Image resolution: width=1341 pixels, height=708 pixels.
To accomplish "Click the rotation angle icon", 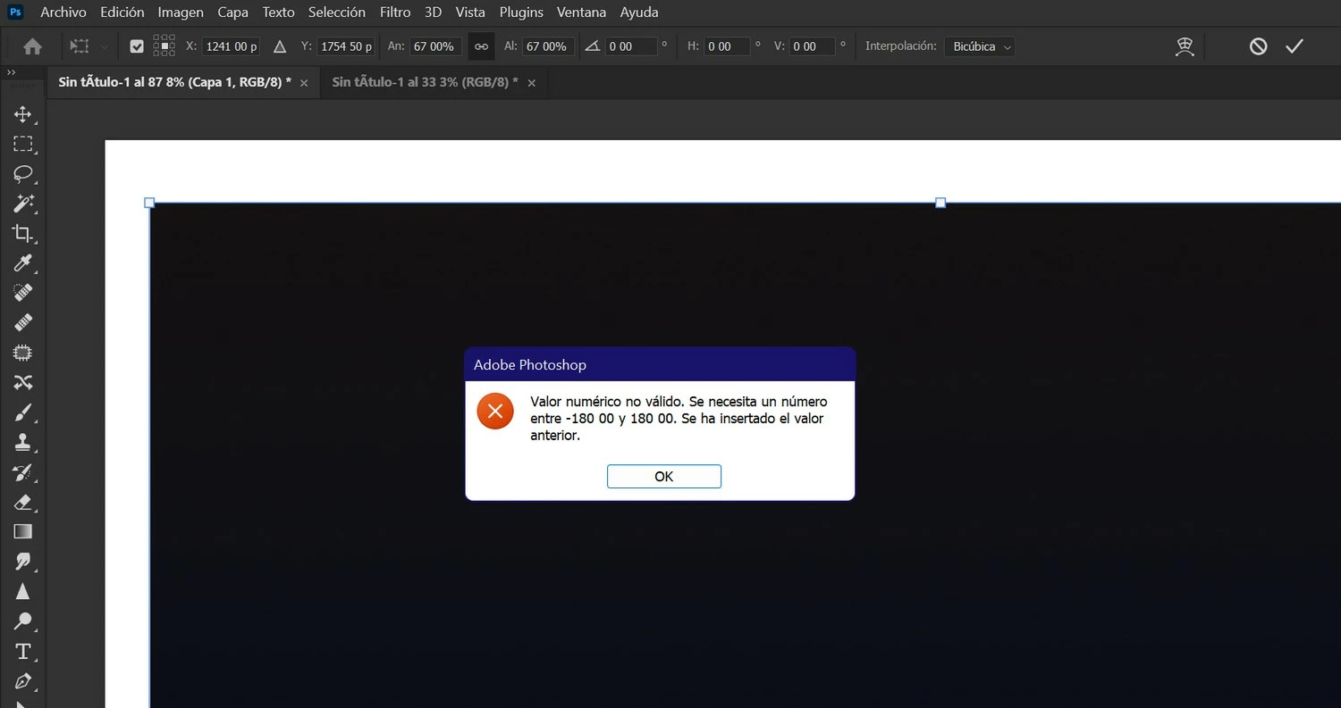I will click(x=592, y=46).
